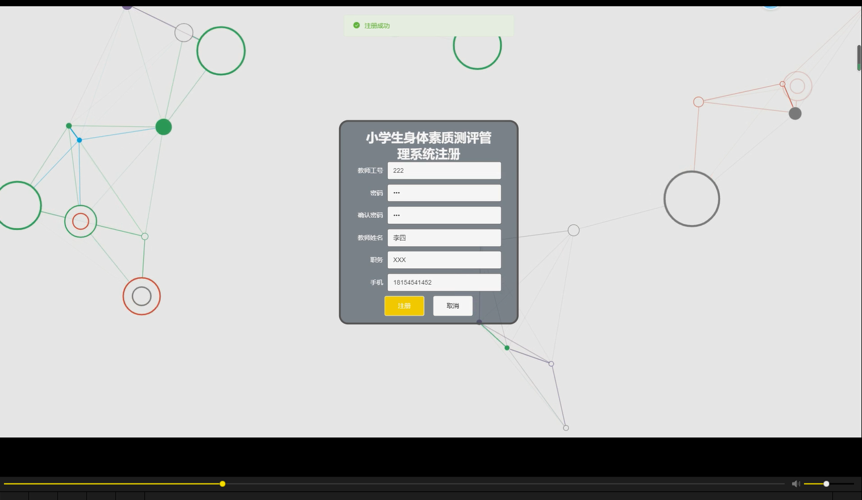862x500 pixels.
Task: Edit the 手机 phone number field
Action: pos(444,282)
